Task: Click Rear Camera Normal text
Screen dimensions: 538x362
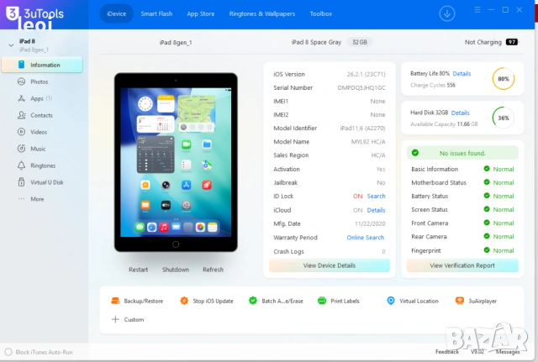Action: click(504, 237)
